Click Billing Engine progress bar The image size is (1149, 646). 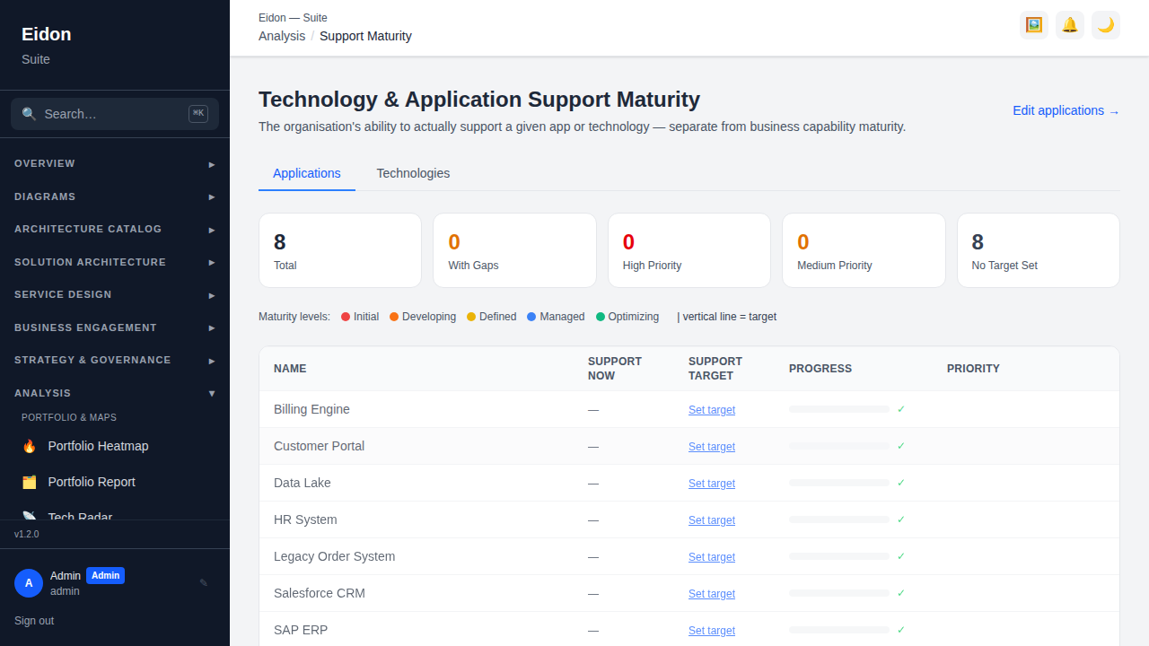click(839, 409)
